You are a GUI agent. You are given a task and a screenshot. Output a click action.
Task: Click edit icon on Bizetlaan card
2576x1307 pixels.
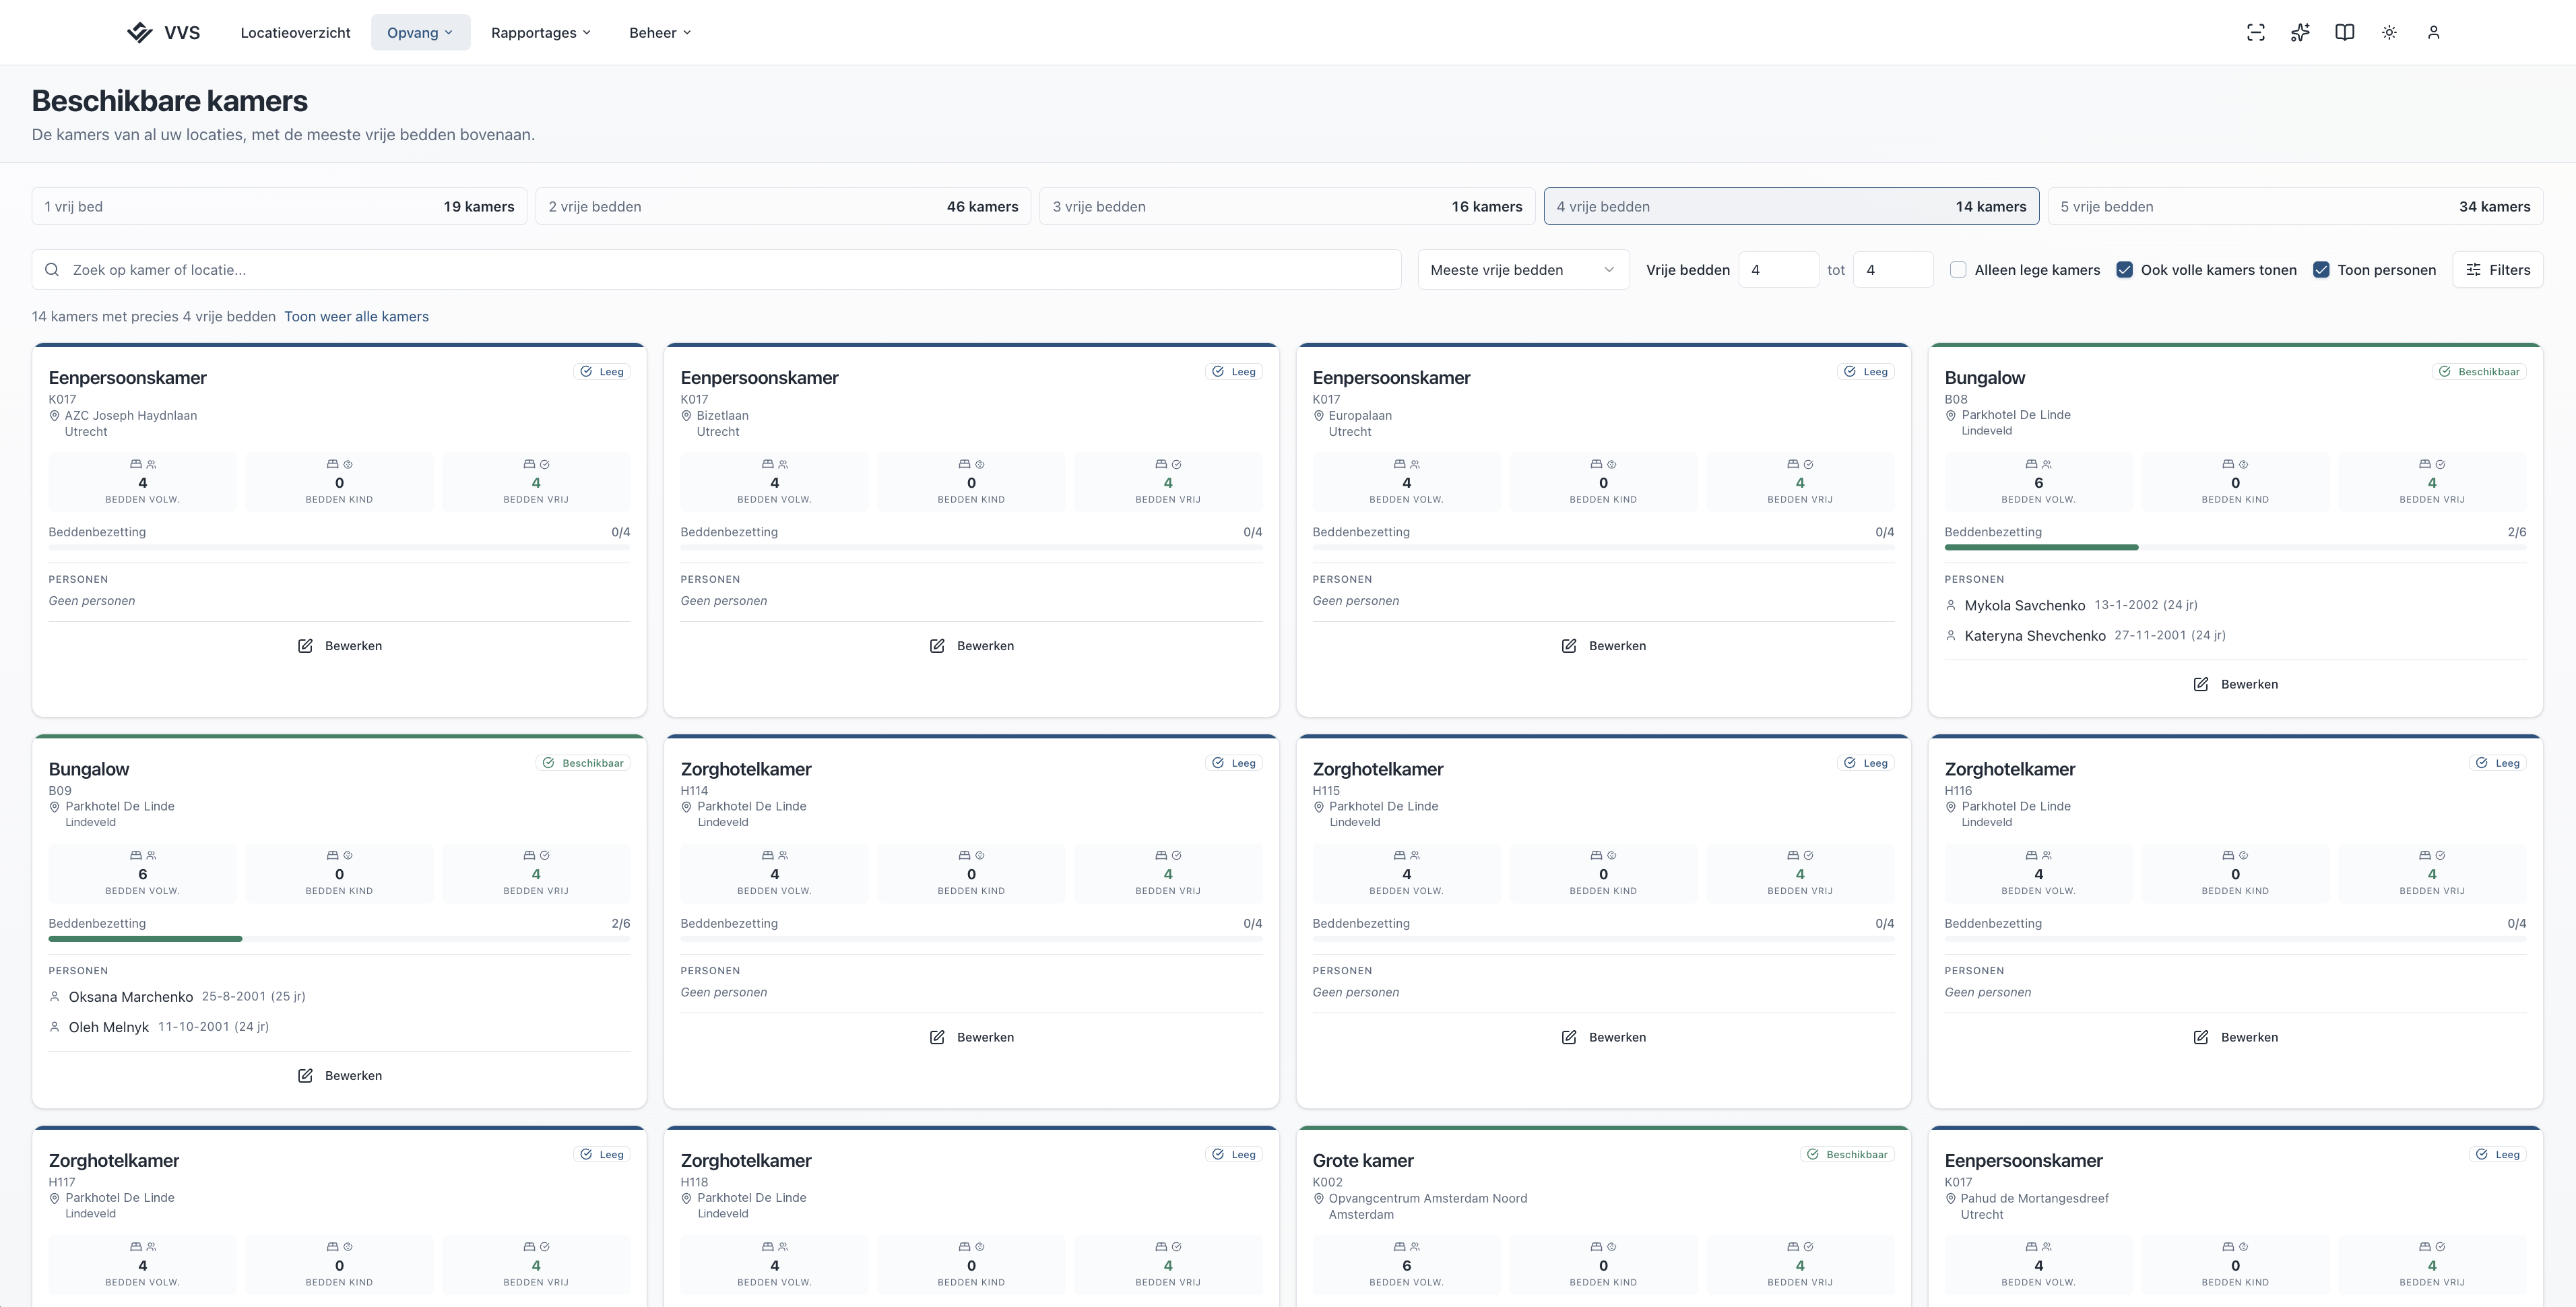(937, 646)
